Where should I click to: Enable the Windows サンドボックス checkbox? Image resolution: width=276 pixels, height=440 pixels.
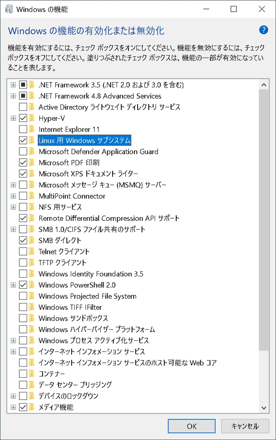pos(23,318)
